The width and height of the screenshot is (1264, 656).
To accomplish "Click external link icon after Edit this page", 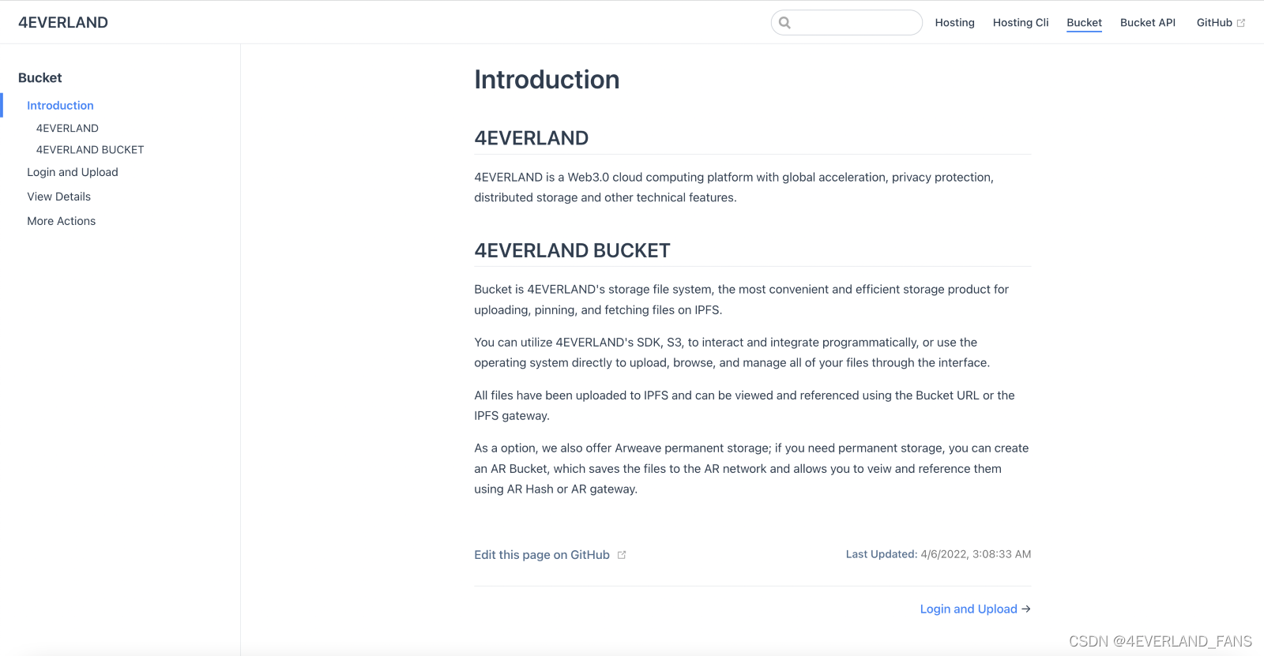I will pyautogui.click(x=622, y=555).
